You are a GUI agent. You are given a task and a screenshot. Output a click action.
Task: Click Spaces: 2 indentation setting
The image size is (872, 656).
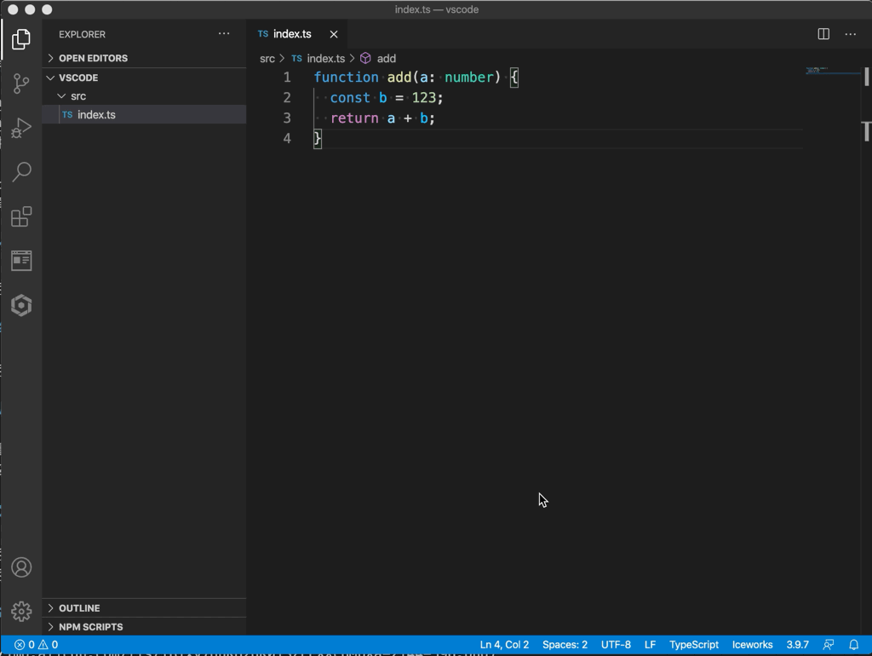(565, 645)
